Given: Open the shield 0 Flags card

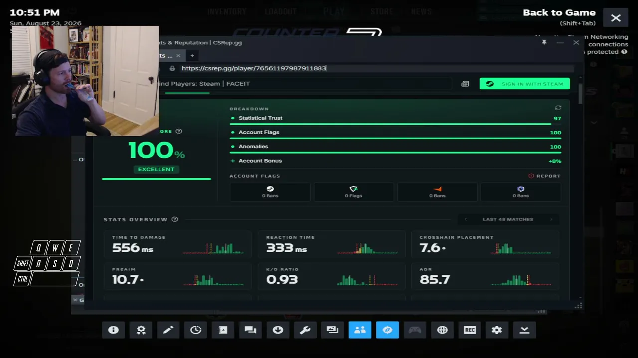Looking at the screenshot, I should 354,192.
